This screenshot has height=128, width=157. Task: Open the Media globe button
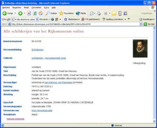click(81, 13)
